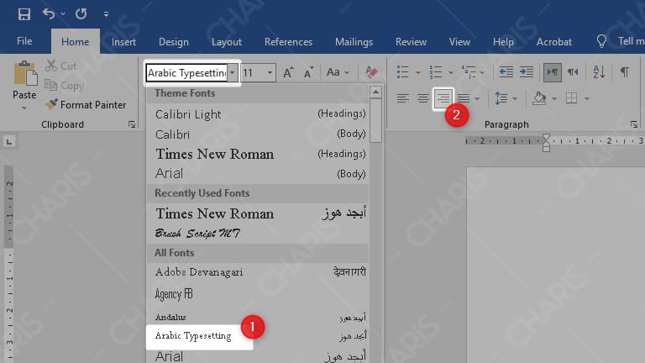Switch to the Home tab
The height and width of the screenshot is (363, 645).
coord(76,41)
